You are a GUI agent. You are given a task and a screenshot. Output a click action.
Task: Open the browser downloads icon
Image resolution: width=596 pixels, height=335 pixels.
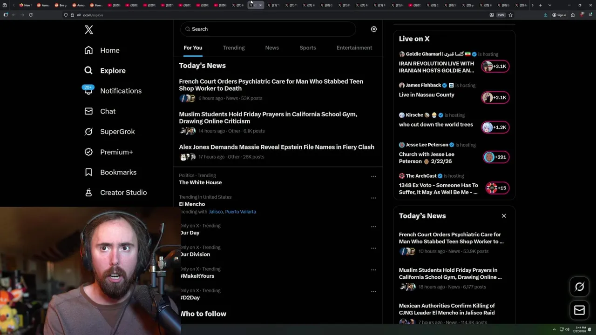pyautogui.click(x=545, y=15)
